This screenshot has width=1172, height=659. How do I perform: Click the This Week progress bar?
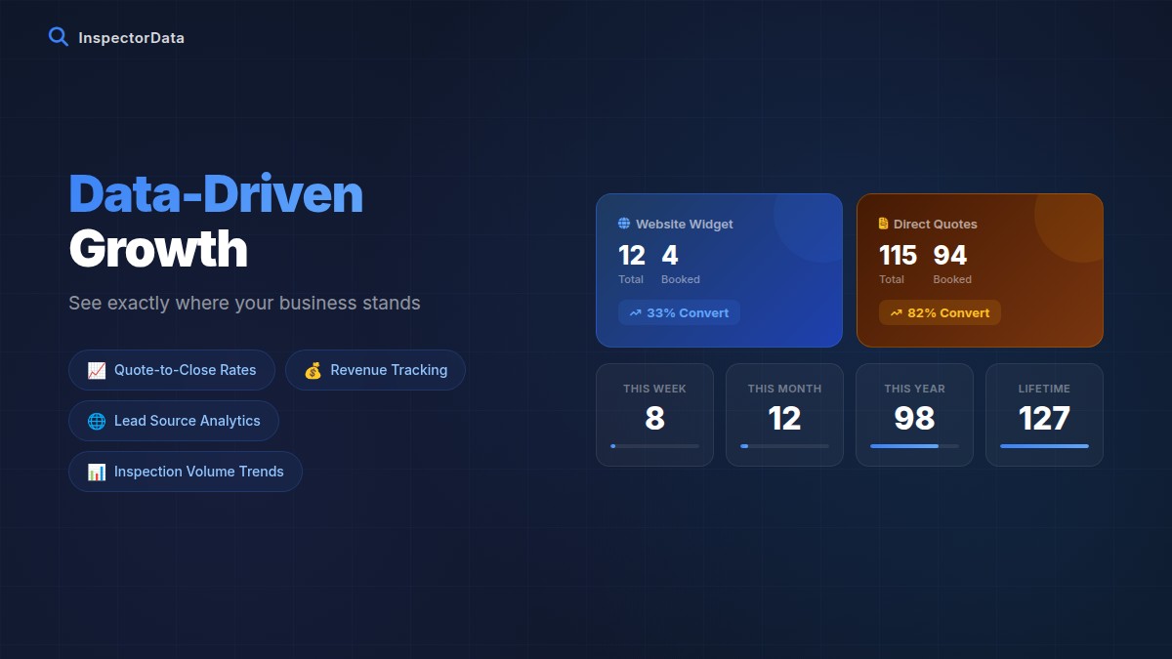tap(654, 446)
